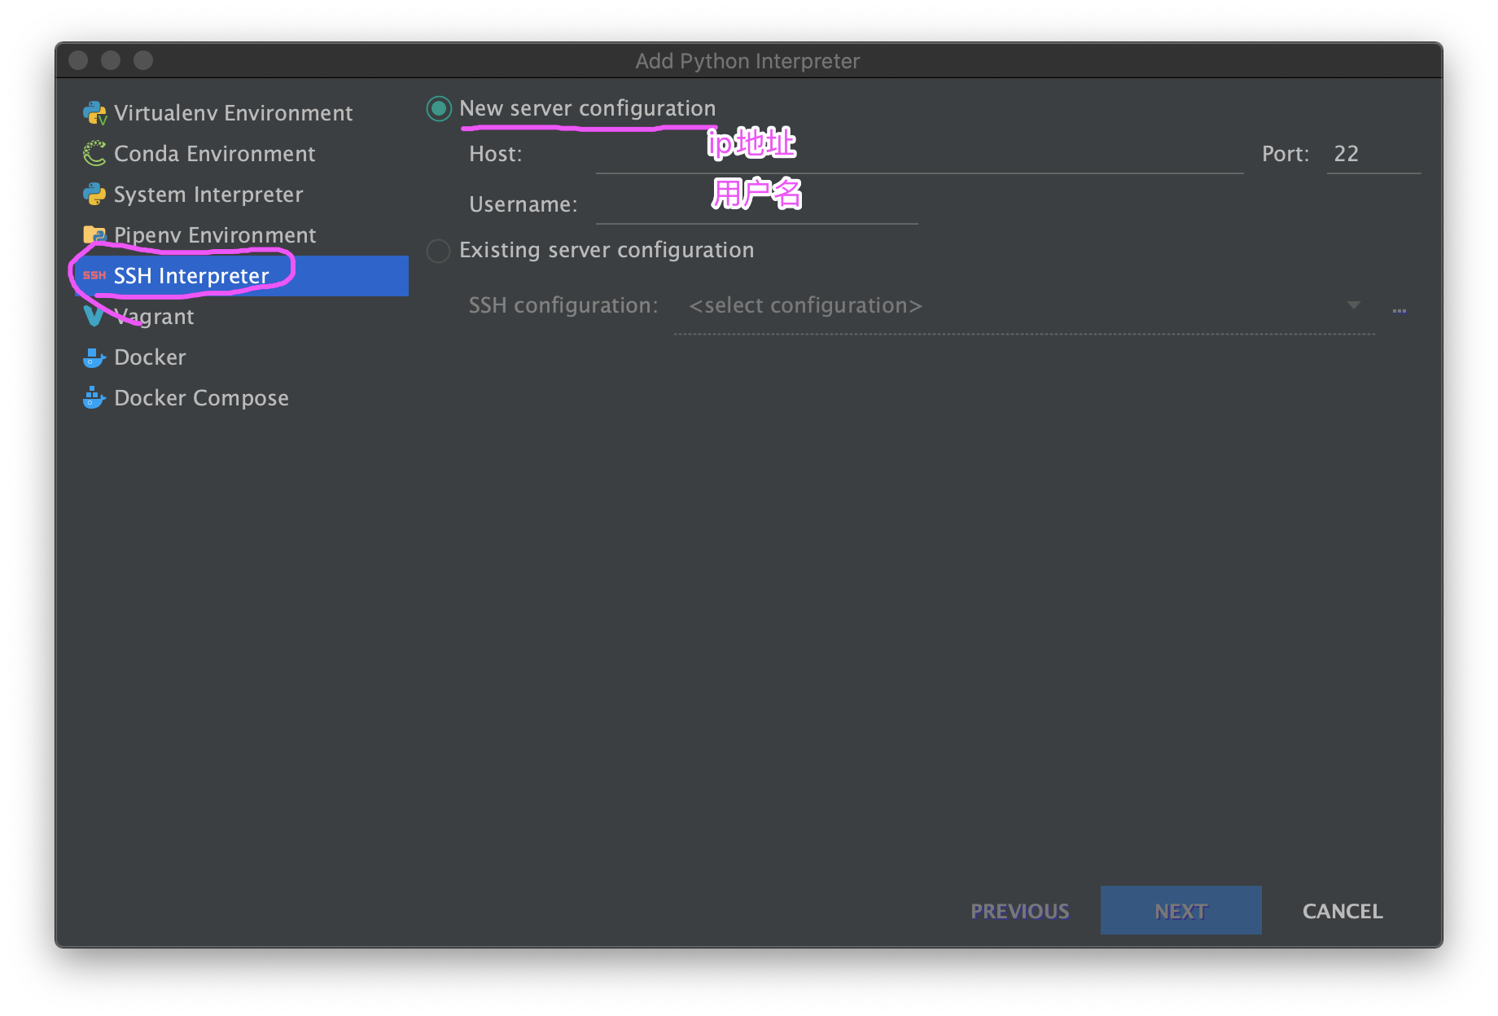Choose Conda Environment from the list

(x=215, y=154)
